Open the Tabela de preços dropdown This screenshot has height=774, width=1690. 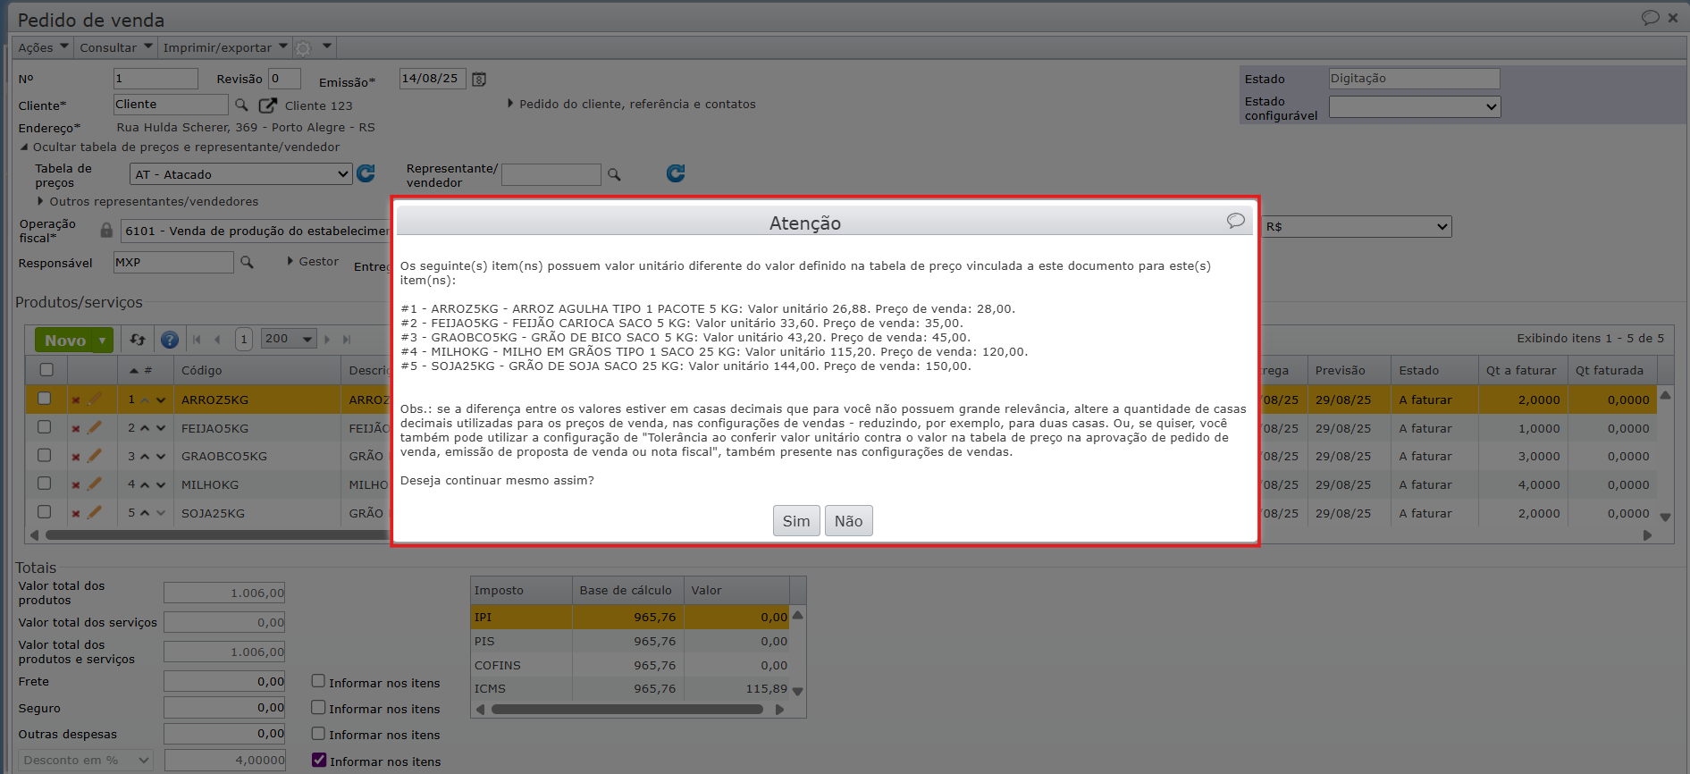pos(241,174)
